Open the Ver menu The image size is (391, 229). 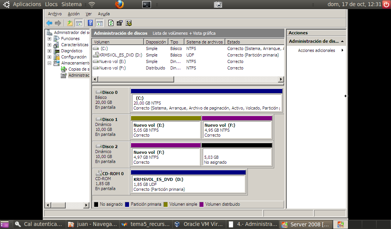[x=89, y=14]
